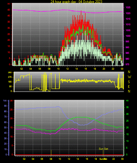Click the magenta 1015 pressure axis label
Image resolution: width=137 pixels, height=163 pixels.
click(128, 19)
